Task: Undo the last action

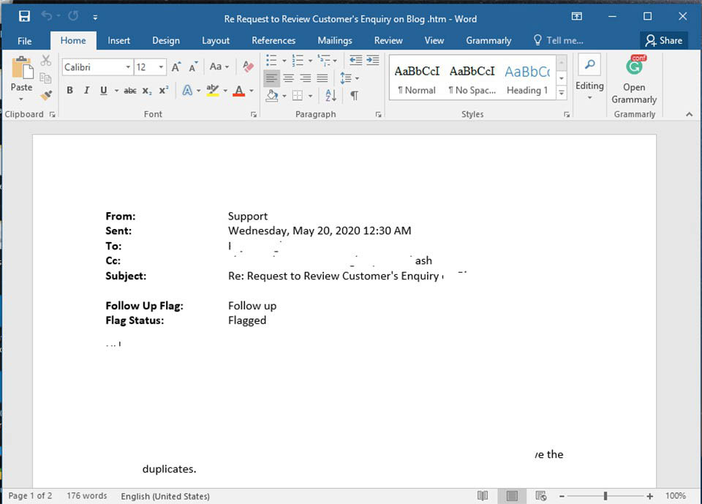Action: (x=47, y=16)
